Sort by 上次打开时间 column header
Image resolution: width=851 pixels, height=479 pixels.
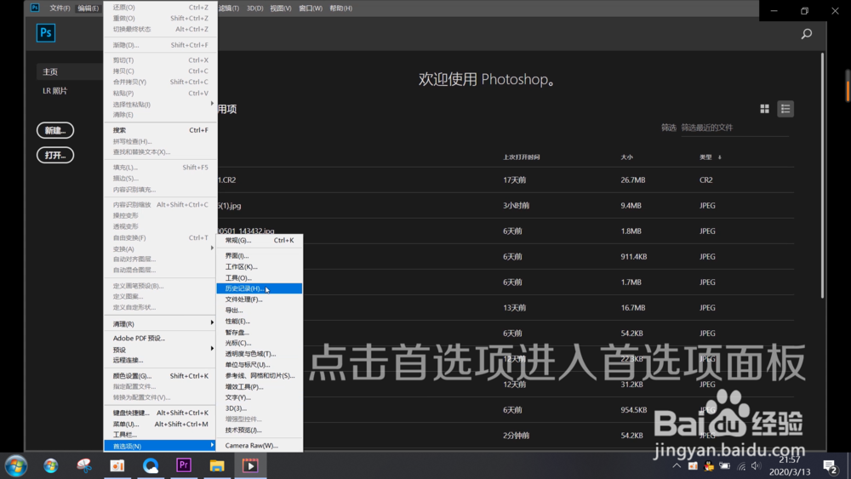(x=522, y=157)
